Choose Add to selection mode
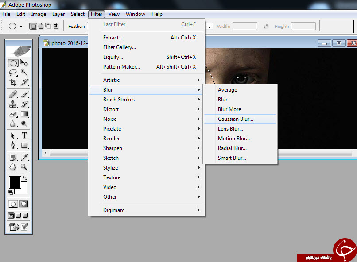The width and height of the screenshot is (357, 262). [40, 26]
